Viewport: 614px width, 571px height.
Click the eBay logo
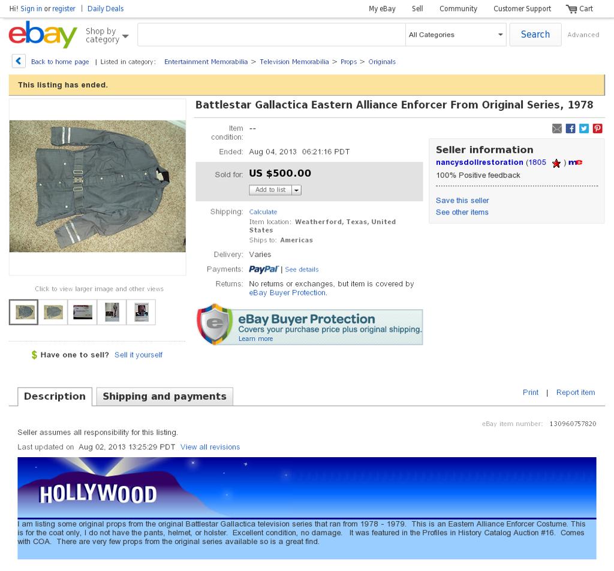tap(43, 34)
